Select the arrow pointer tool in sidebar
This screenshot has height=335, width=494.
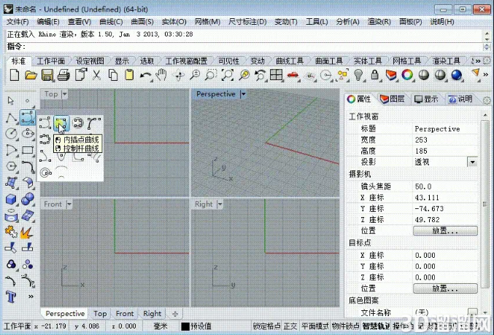(x=11, y=100)
